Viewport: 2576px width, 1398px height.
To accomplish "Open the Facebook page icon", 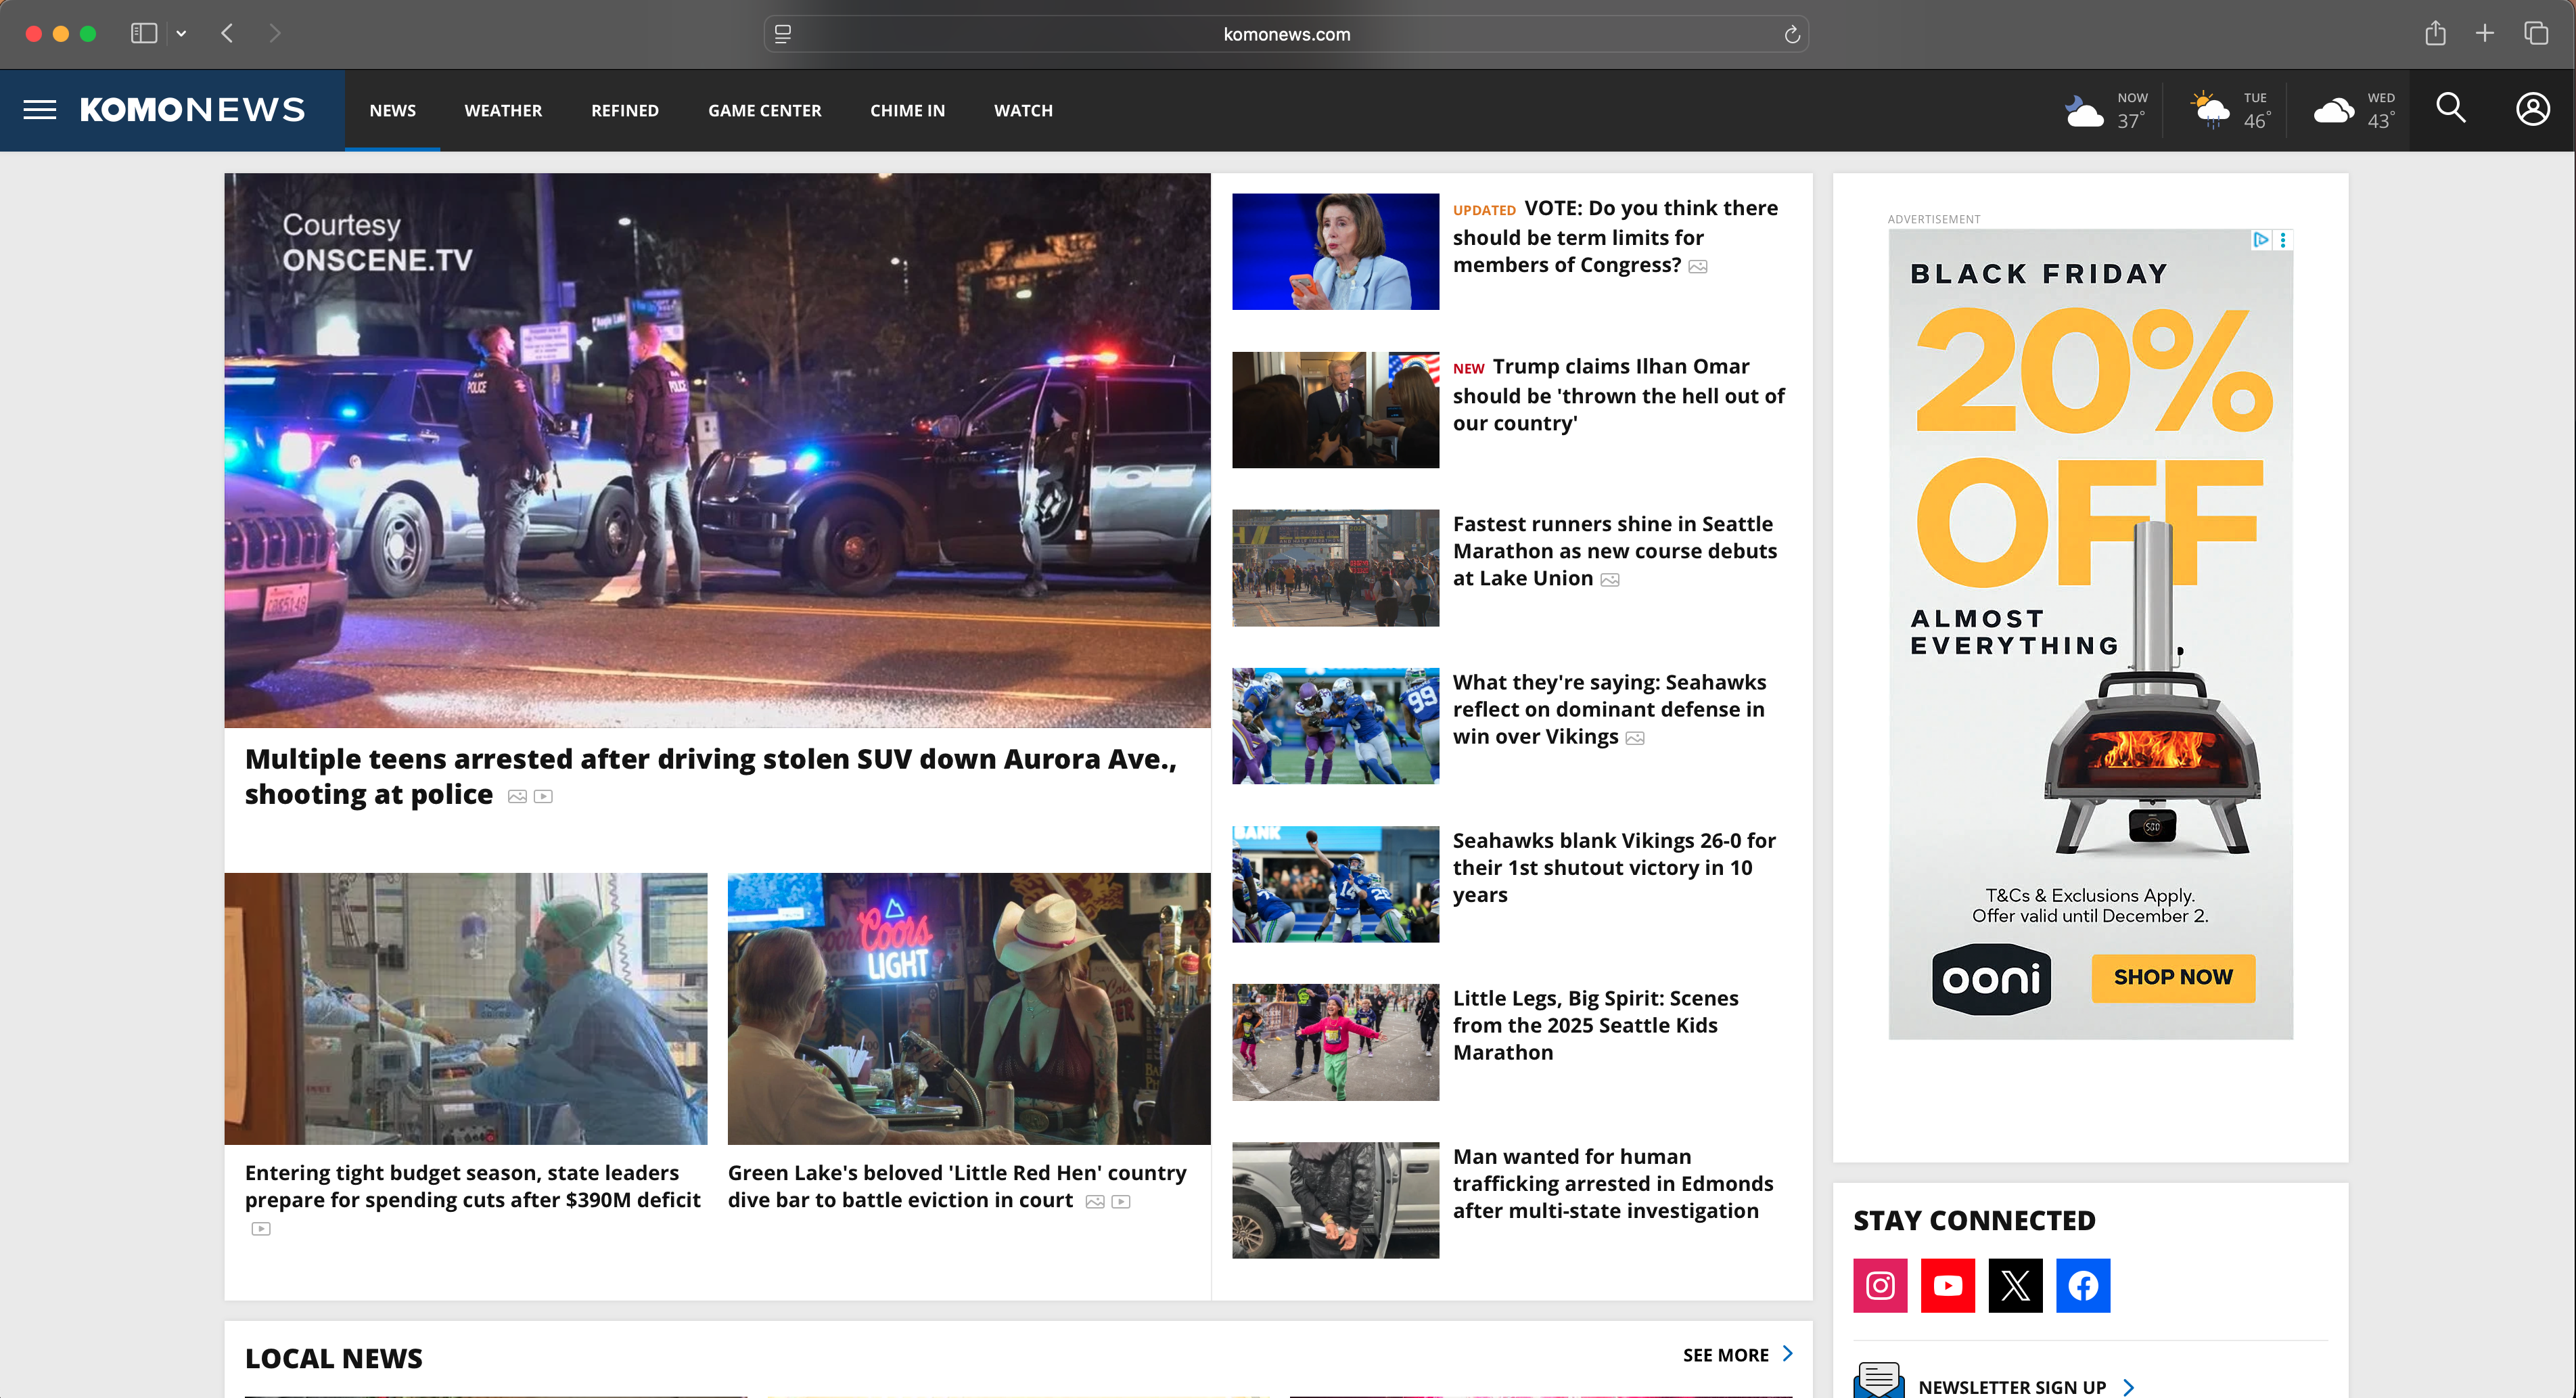I will [x=2083, y=1286].
